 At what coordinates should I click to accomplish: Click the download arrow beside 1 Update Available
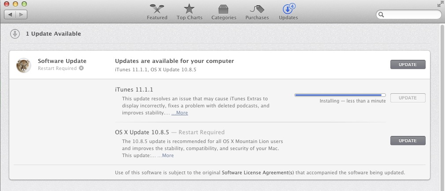pyautogui.click(x=15, y=34)
